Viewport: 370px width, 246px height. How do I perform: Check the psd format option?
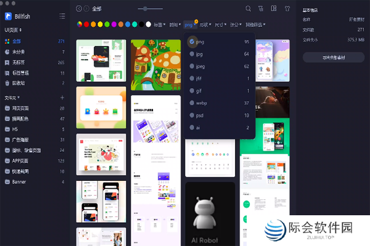192,115
